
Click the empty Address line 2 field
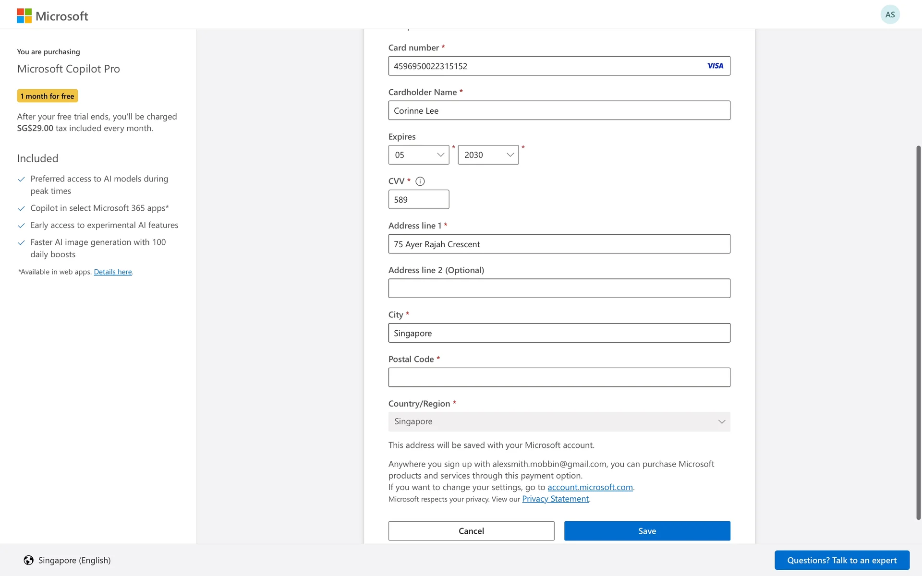[x=559, y=288]
